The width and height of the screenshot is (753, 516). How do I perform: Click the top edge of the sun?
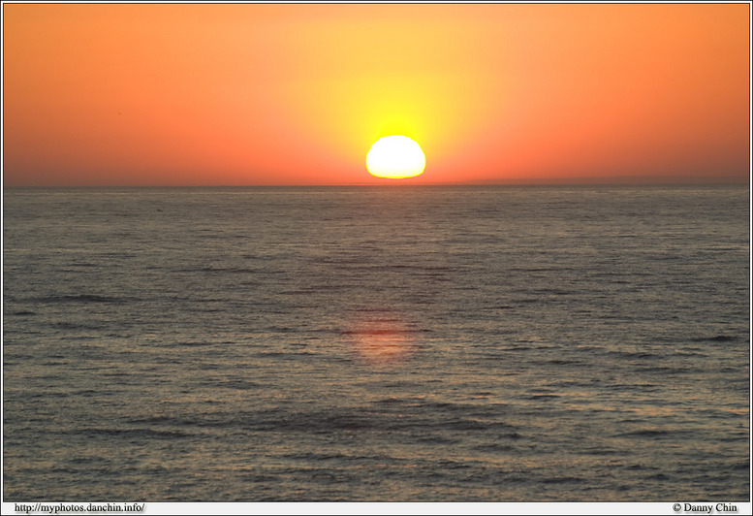(395, 137)
